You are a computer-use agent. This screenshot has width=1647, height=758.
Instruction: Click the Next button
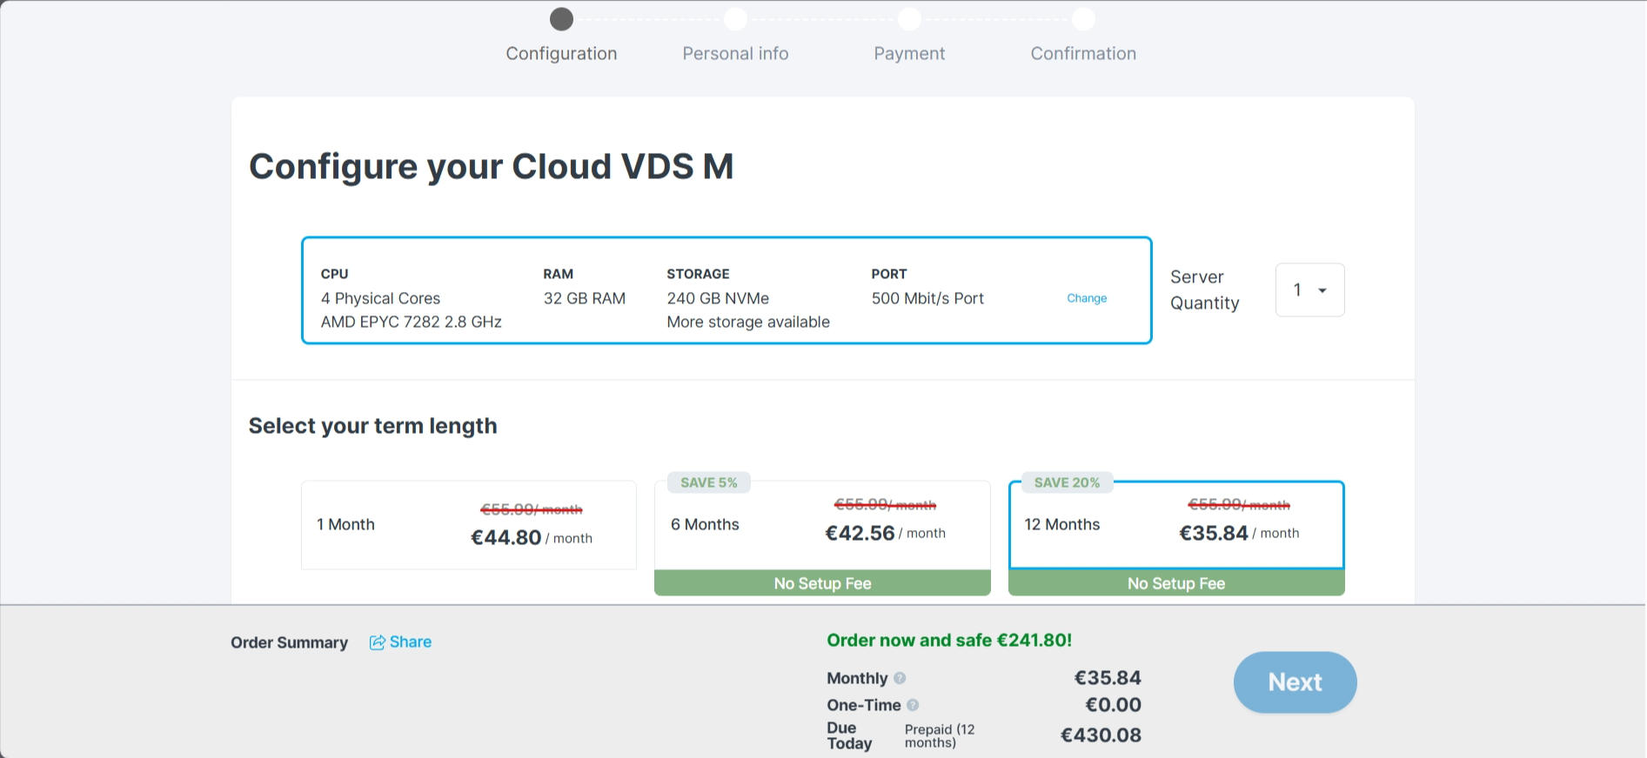pos(1295,682)
